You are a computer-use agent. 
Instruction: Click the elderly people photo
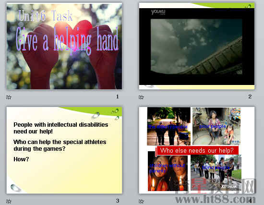coord(168,126)
